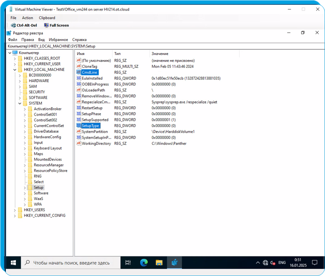Open the Правка menu
325x276 pixels.
tap(28, 40)
